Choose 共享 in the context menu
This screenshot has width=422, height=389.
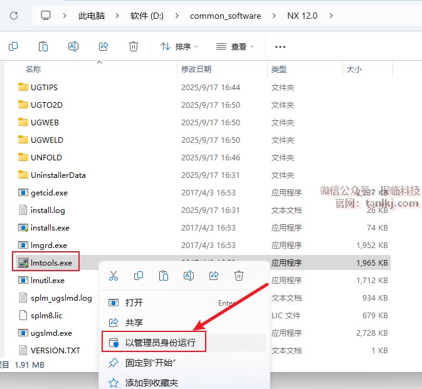tap(184, 323)
